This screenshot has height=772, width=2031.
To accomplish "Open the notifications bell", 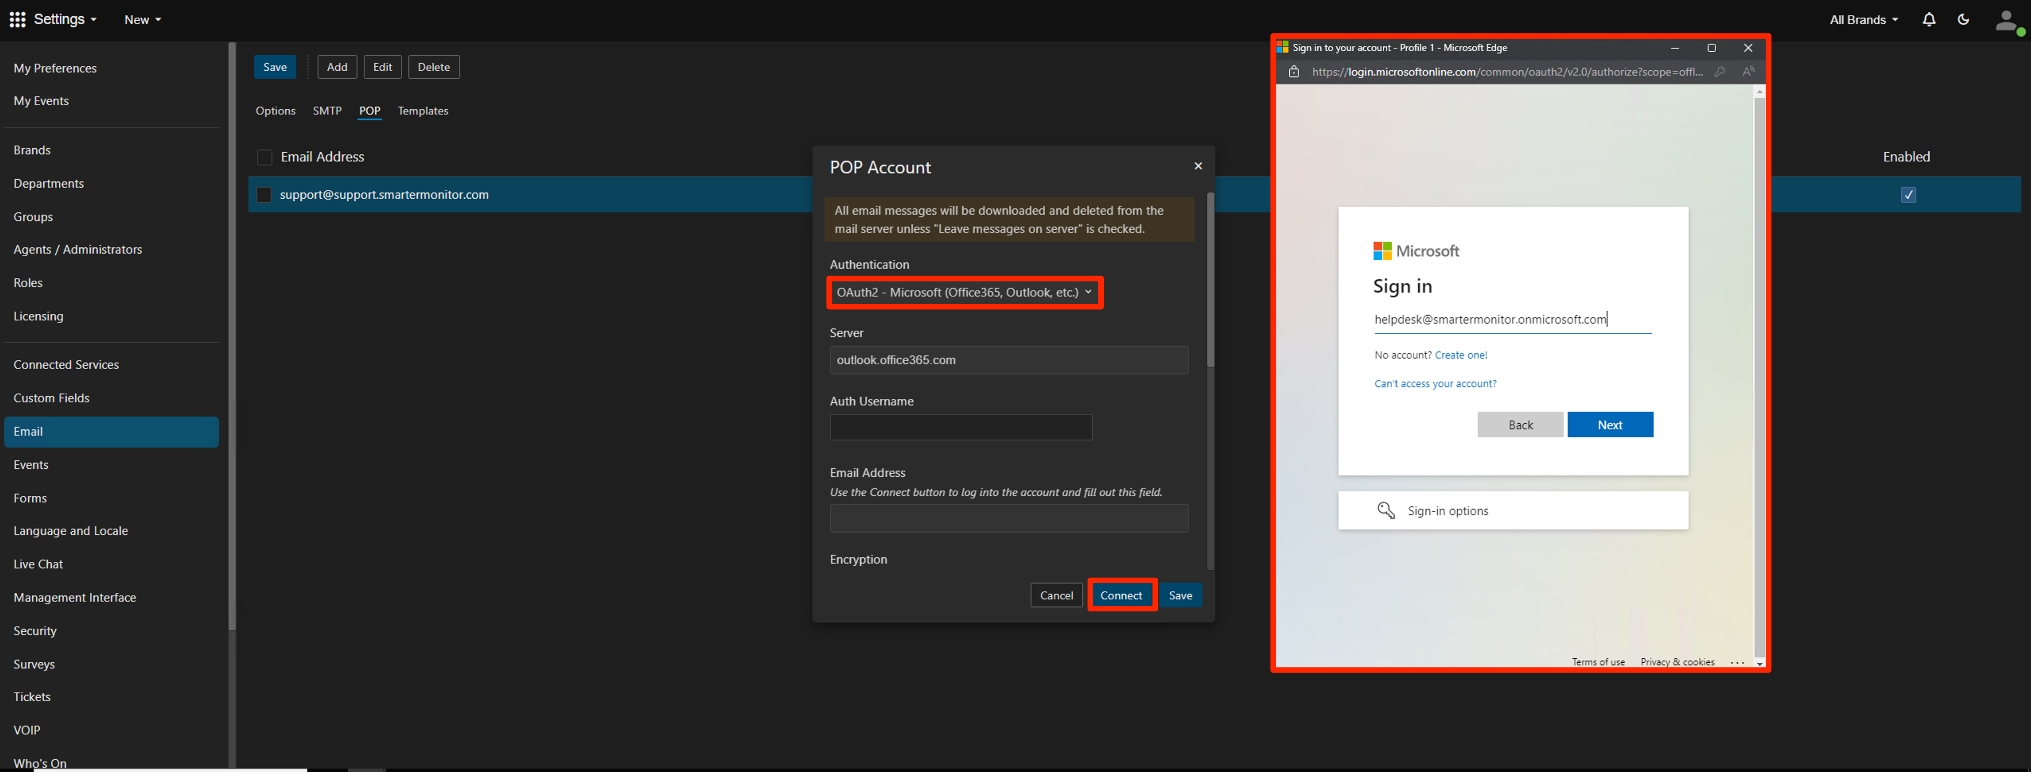I will coord(1928,19).
